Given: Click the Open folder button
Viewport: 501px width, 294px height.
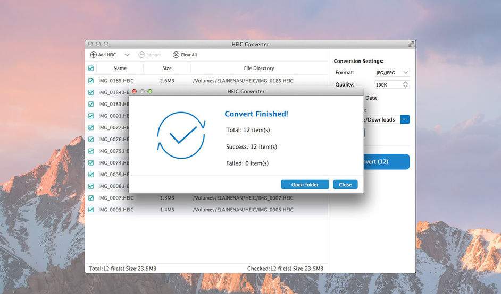Looking at the screenshot, I should [x=305, y=185].
